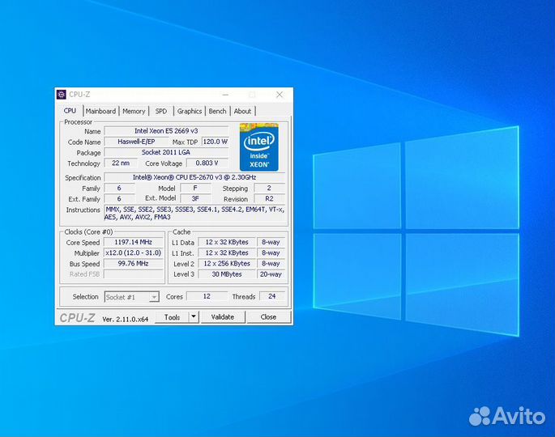Screen dimensions: 555x437
Task: Switch to the Memory tab
Action: 134,111
